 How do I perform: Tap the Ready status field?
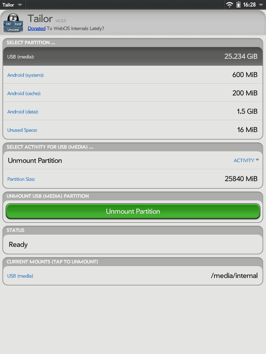tap(133, 244)
